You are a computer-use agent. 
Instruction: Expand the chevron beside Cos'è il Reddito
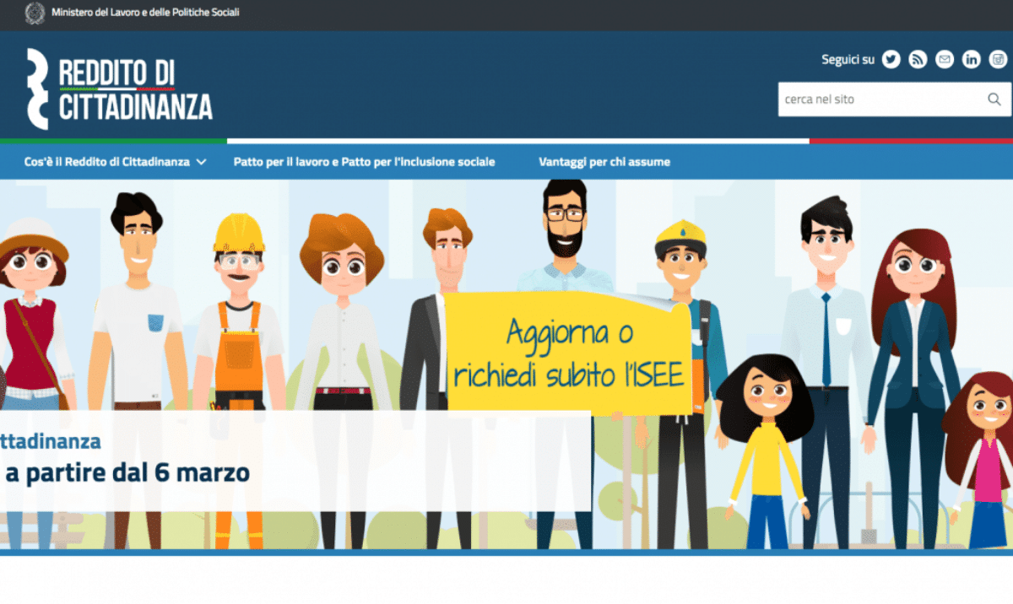[x=201, y=162]
